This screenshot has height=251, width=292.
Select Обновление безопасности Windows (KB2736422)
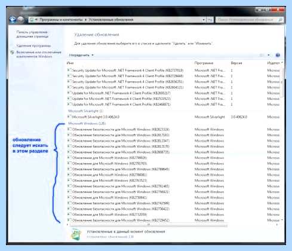(121, 209)
